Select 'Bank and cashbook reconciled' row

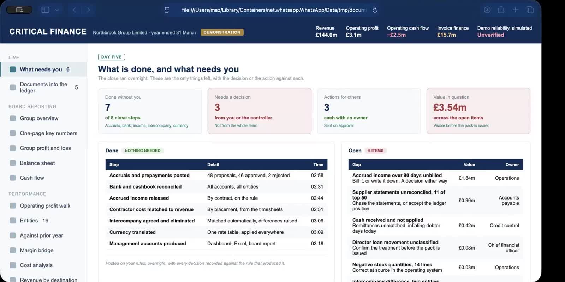pos(216,187)
